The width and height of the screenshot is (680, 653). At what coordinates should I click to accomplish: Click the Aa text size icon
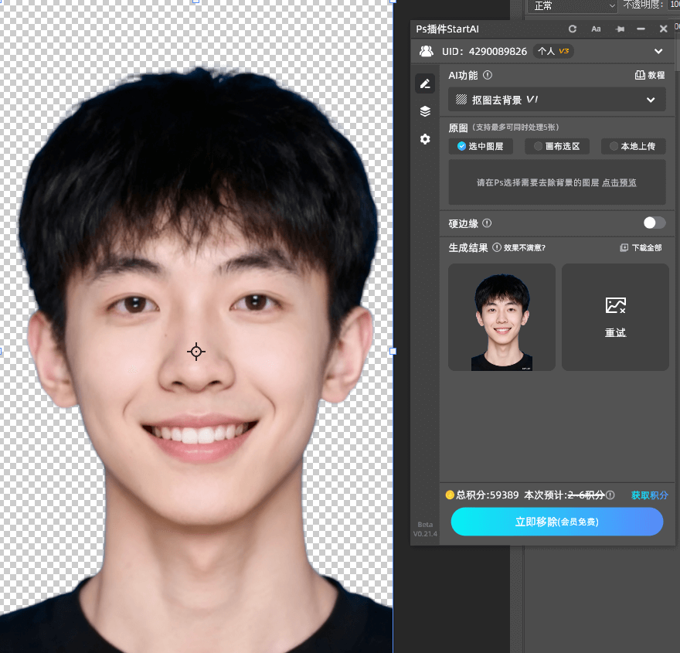[596, 29]
